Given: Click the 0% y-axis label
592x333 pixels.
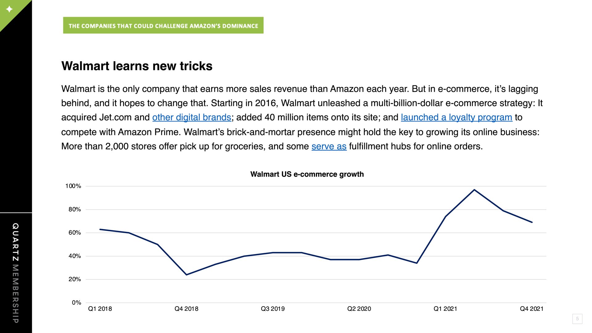Looking at the screenshot, I should pyautogui.click(x=76, y=302).
